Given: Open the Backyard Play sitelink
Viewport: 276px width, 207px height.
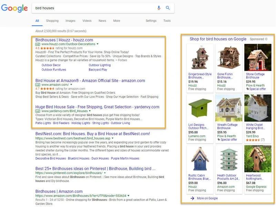Looking at the screenshot, I should (98, 70).
